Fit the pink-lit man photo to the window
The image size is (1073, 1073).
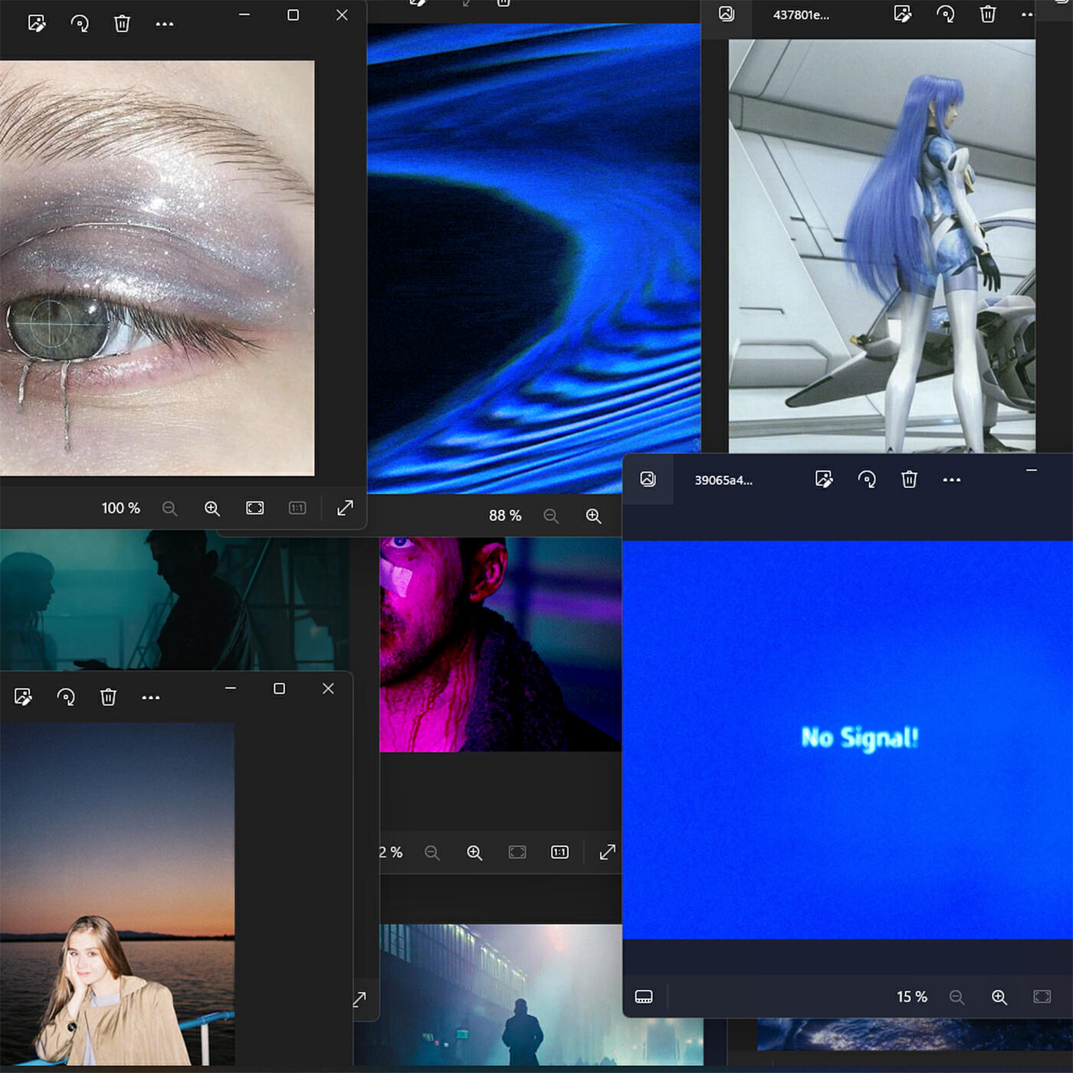click(x=517, y=852)
